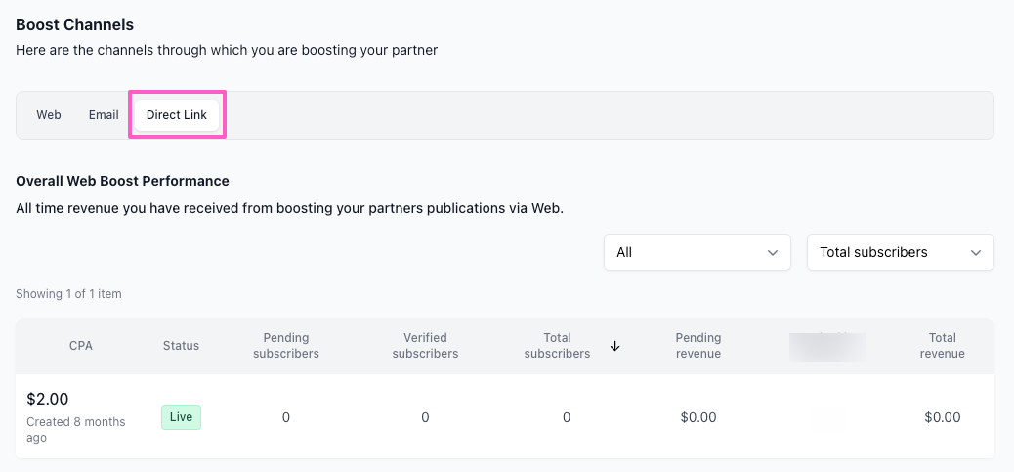Click the Total subscribers table column header
This screenshot has height=472, width=1014.
pos(557,346)
